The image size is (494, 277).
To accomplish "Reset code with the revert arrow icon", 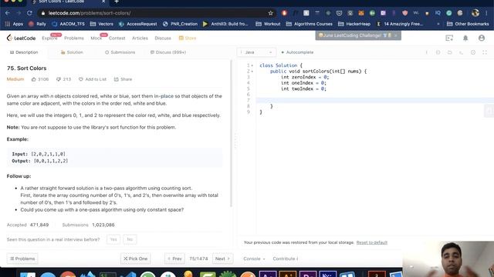I will 449,52.
